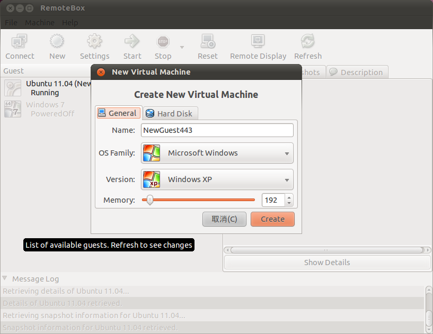Click the Microsoft Windows logo icon

point(152,153)
